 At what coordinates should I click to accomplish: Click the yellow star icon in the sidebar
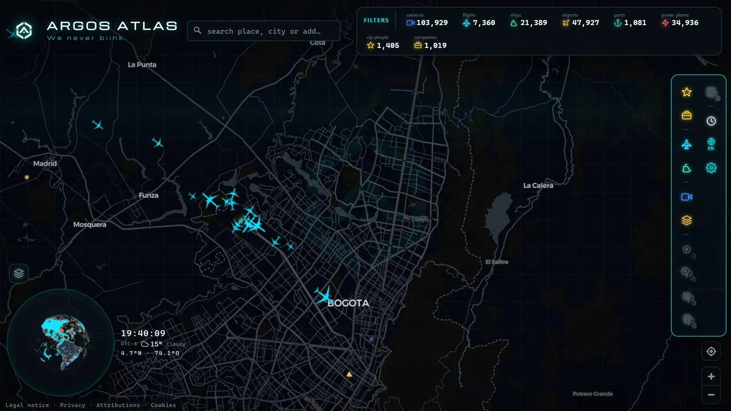pyautogui.click(x=687, y=92)
